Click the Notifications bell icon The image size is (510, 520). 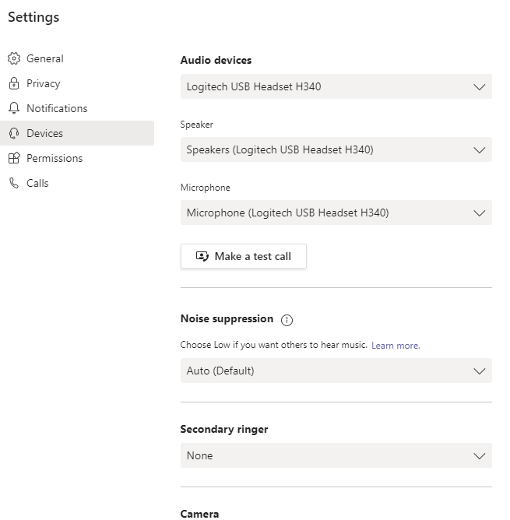pyautogui.click(x=13, y=108)
